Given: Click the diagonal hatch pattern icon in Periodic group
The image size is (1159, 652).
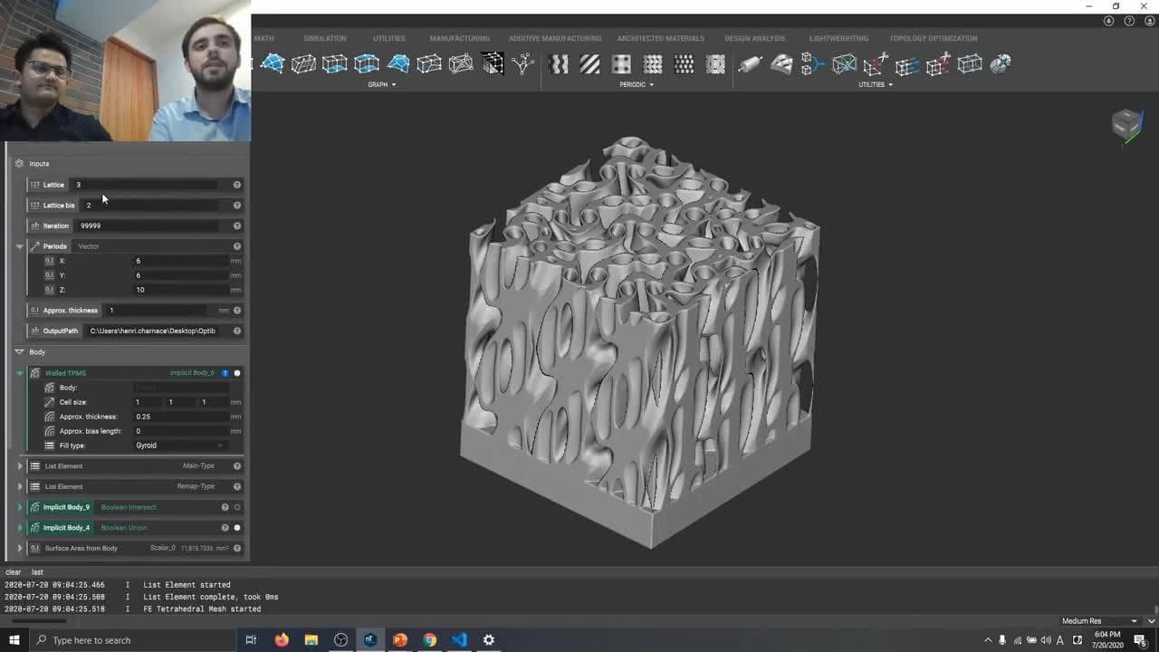Looking at the screenshot, I should point(589,64).
